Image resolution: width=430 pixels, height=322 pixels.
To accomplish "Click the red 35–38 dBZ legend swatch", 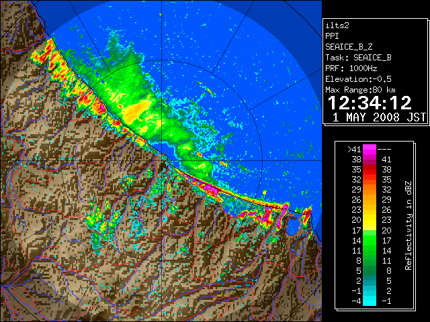I will point(370,170).
